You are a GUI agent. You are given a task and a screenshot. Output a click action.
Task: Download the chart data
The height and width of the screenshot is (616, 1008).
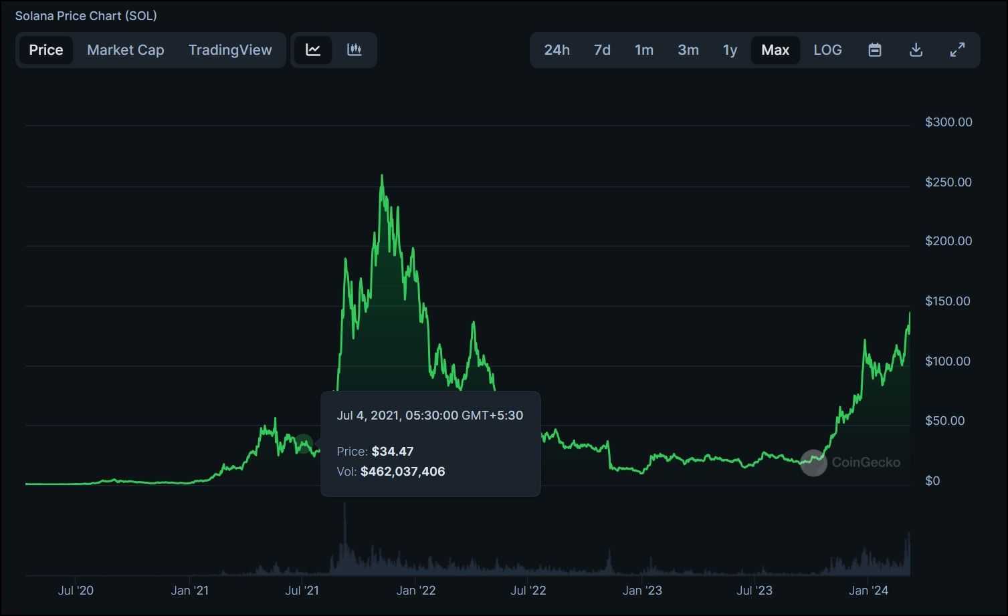coord(916,49)
